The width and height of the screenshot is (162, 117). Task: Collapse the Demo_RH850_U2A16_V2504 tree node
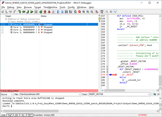(x=9, y=22)
